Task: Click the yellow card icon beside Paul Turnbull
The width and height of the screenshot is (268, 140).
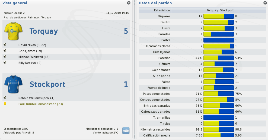Action: pos(5,104)
